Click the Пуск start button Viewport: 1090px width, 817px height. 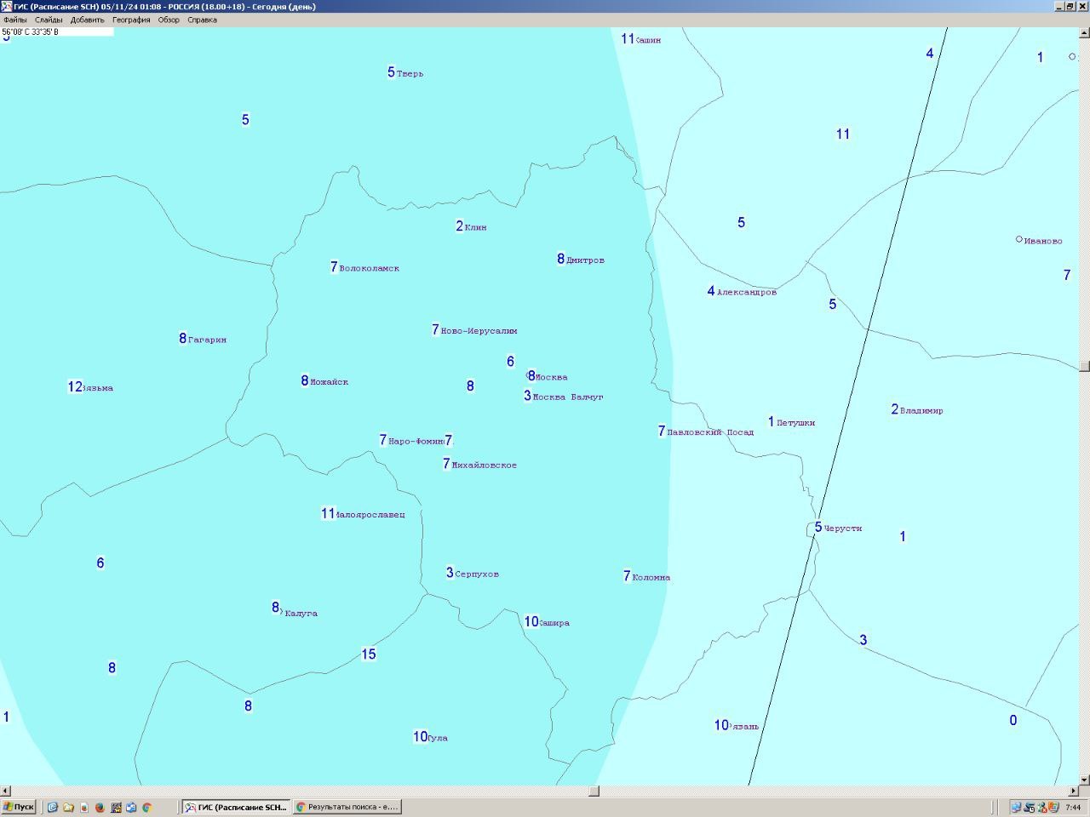pyautogui.click(x=19, y=807)
